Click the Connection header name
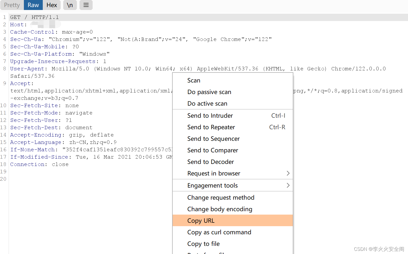 coord(27,164)
